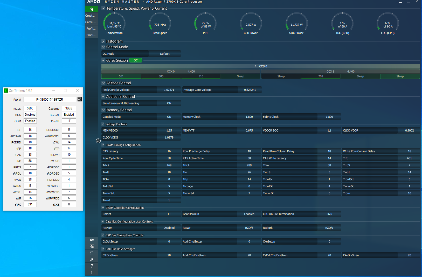Collapse the Voltage Control section
422x277 pixels.
[103, 83]
